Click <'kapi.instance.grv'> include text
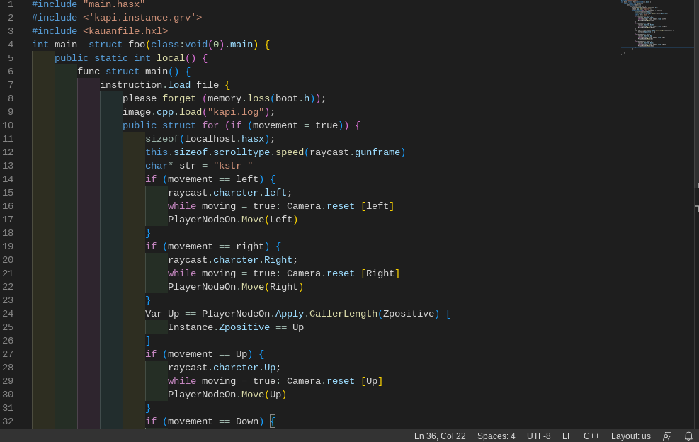Image resolution: width=699 pixels, height=442 pixels. click(x=142, y=18)
